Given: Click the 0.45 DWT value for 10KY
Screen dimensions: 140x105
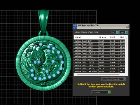Looking at the screenshot, I should coord(113,44).
